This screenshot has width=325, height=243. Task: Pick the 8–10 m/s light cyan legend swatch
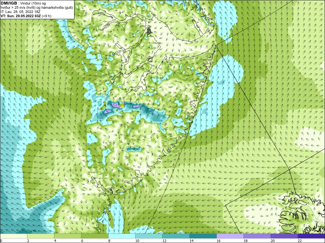[122, 236]
